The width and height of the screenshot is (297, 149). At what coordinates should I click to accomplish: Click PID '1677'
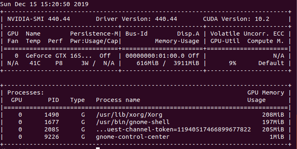coord(52,122)
